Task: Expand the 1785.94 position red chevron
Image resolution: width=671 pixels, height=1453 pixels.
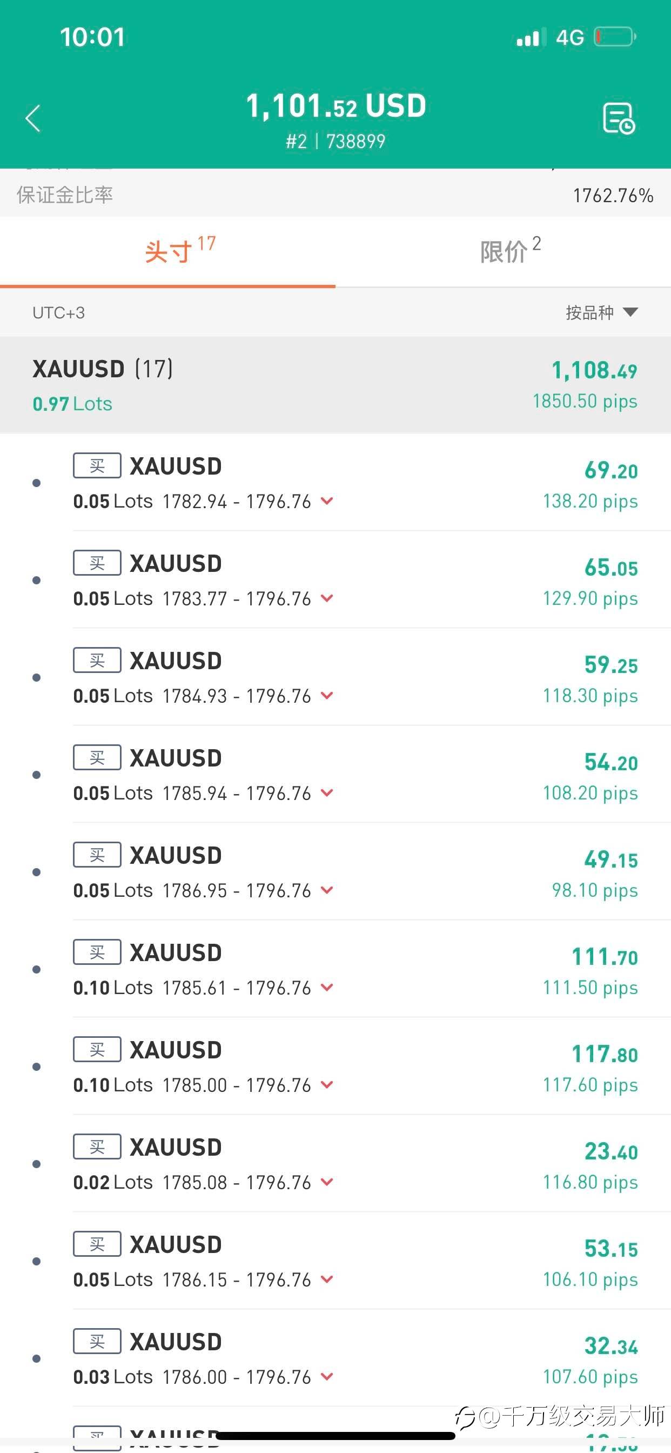Action: pyautogui.click(x=326, y=792)
